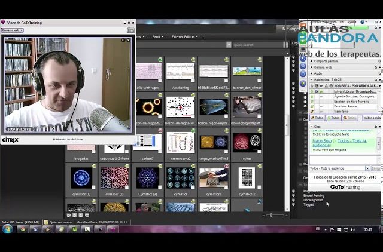The height and width of the screenshot is (252, 383).
Task: Tick the checkbox on the cymatics (2) thumbnail
Action: coord(127,187)
